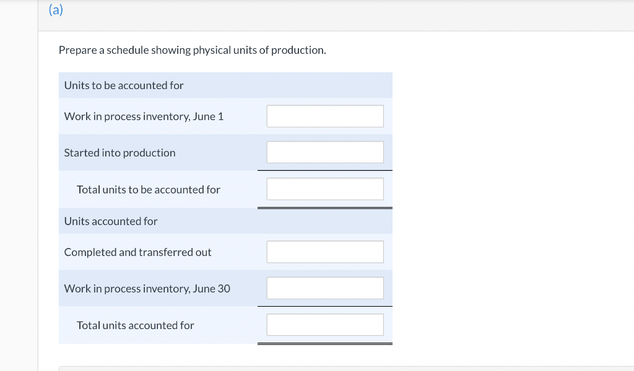
Task: Click the (a) section heading
Action: point(56,9)
